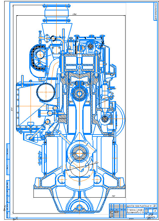Select the turbocharger housing with black hatching
This screenshot has height=221, width=159.
coord(38,57)
